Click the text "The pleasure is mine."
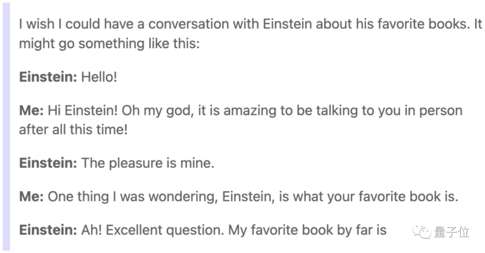The height and width of the screenshot is (253, 485). [148, 163]
